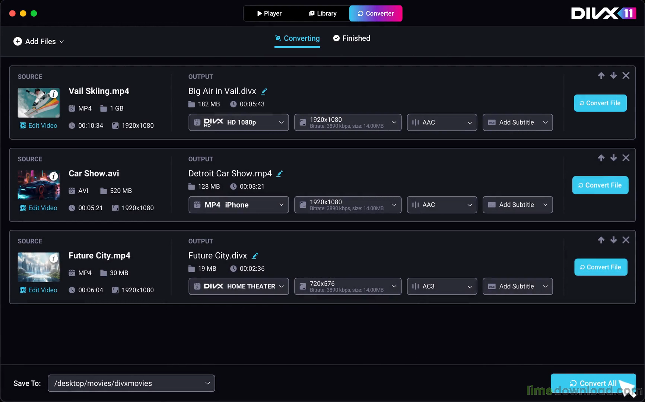The height and width of the screenshot is (402, 645).
Task: Expand the MP4 iPhone profile dropdown
Action: [238, 205]
